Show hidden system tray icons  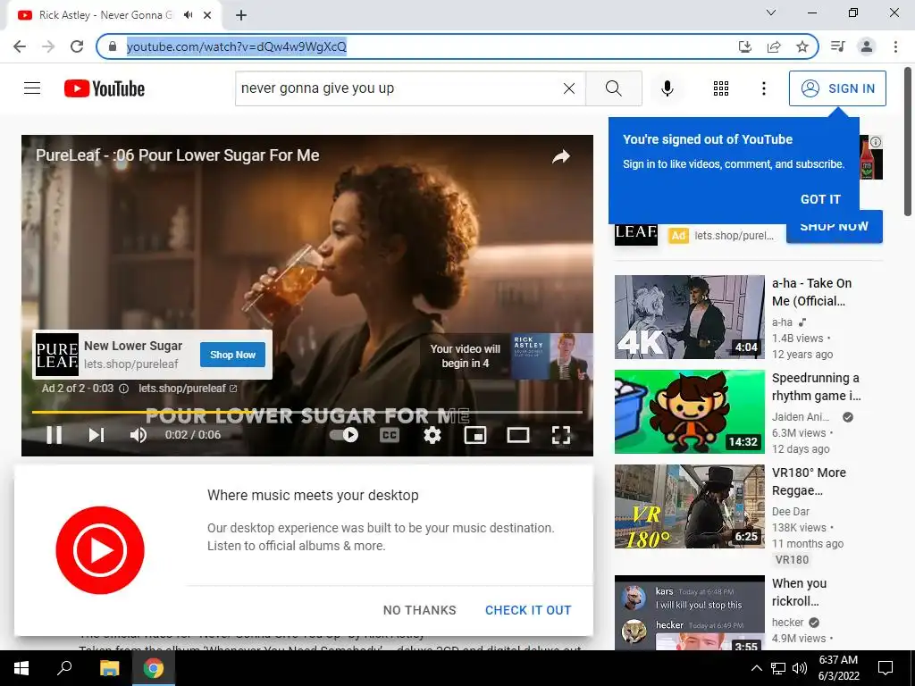tap(756, 668)
